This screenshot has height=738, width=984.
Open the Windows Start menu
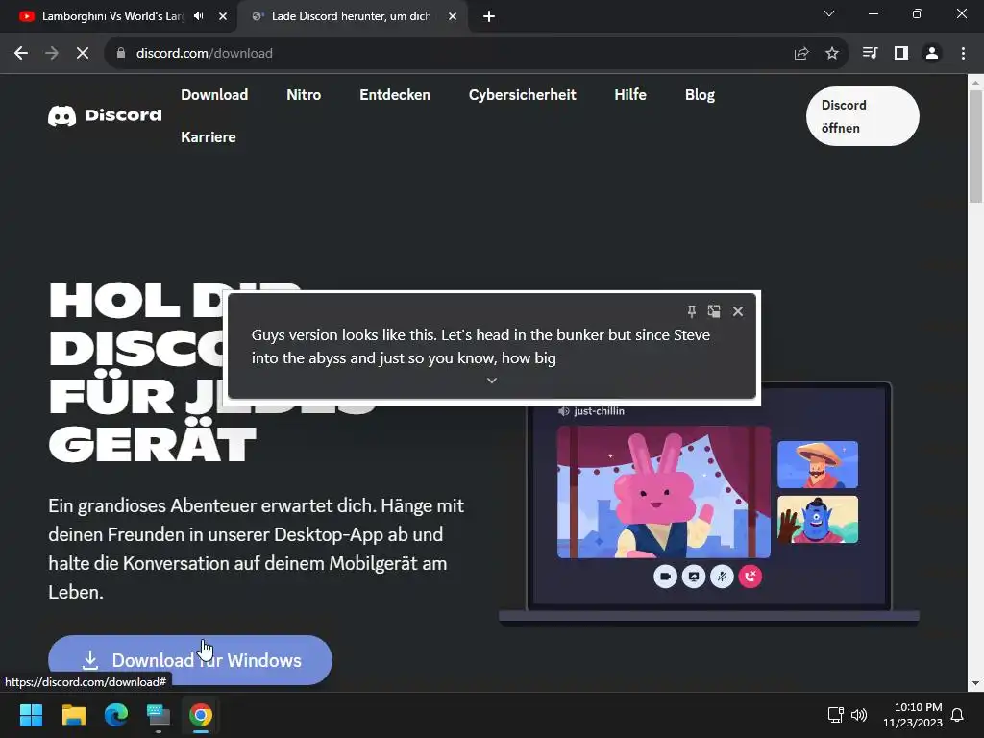(31, 715)
